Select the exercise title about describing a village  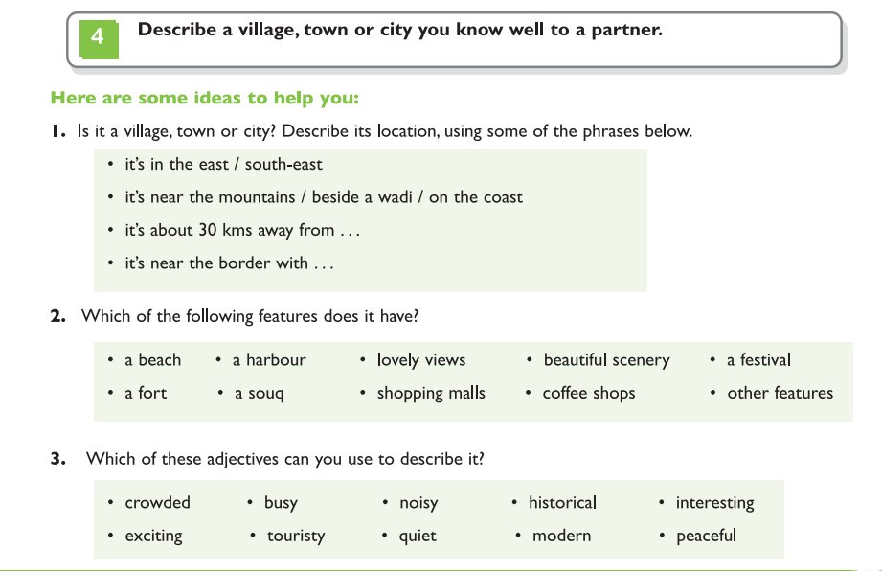coord(400,30)
